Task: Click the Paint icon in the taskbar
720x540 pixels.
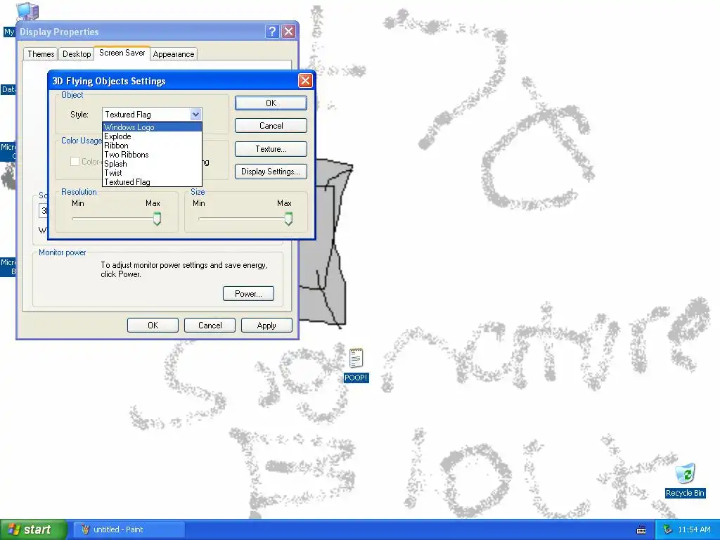Action: [x=85, y=529]
